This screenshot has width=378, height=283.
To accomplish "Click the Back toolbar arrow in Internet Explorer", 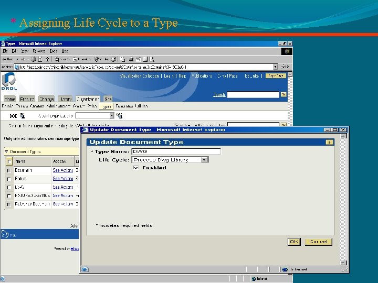I will [x=9, y=59].
